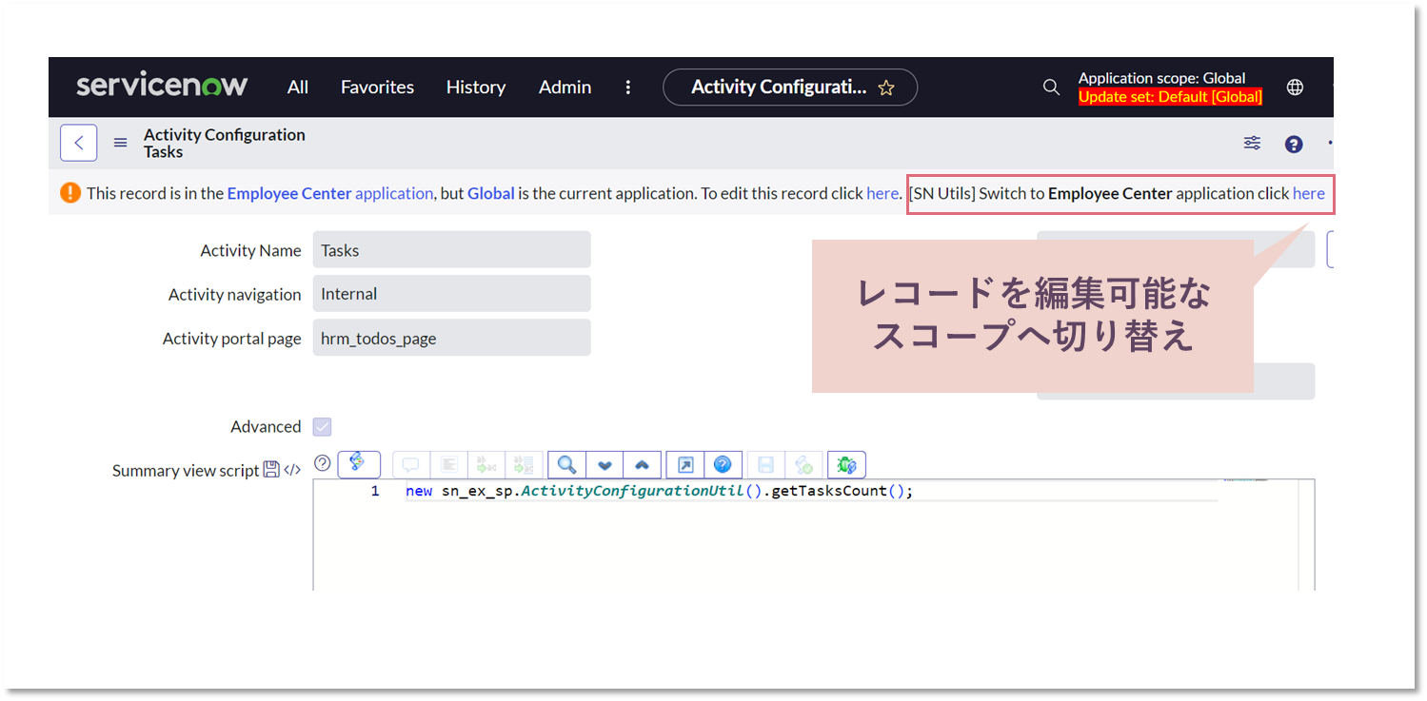The image size is (1427, 701).
Task: Click the script debugger bug icon
Action: pos(846,464)
